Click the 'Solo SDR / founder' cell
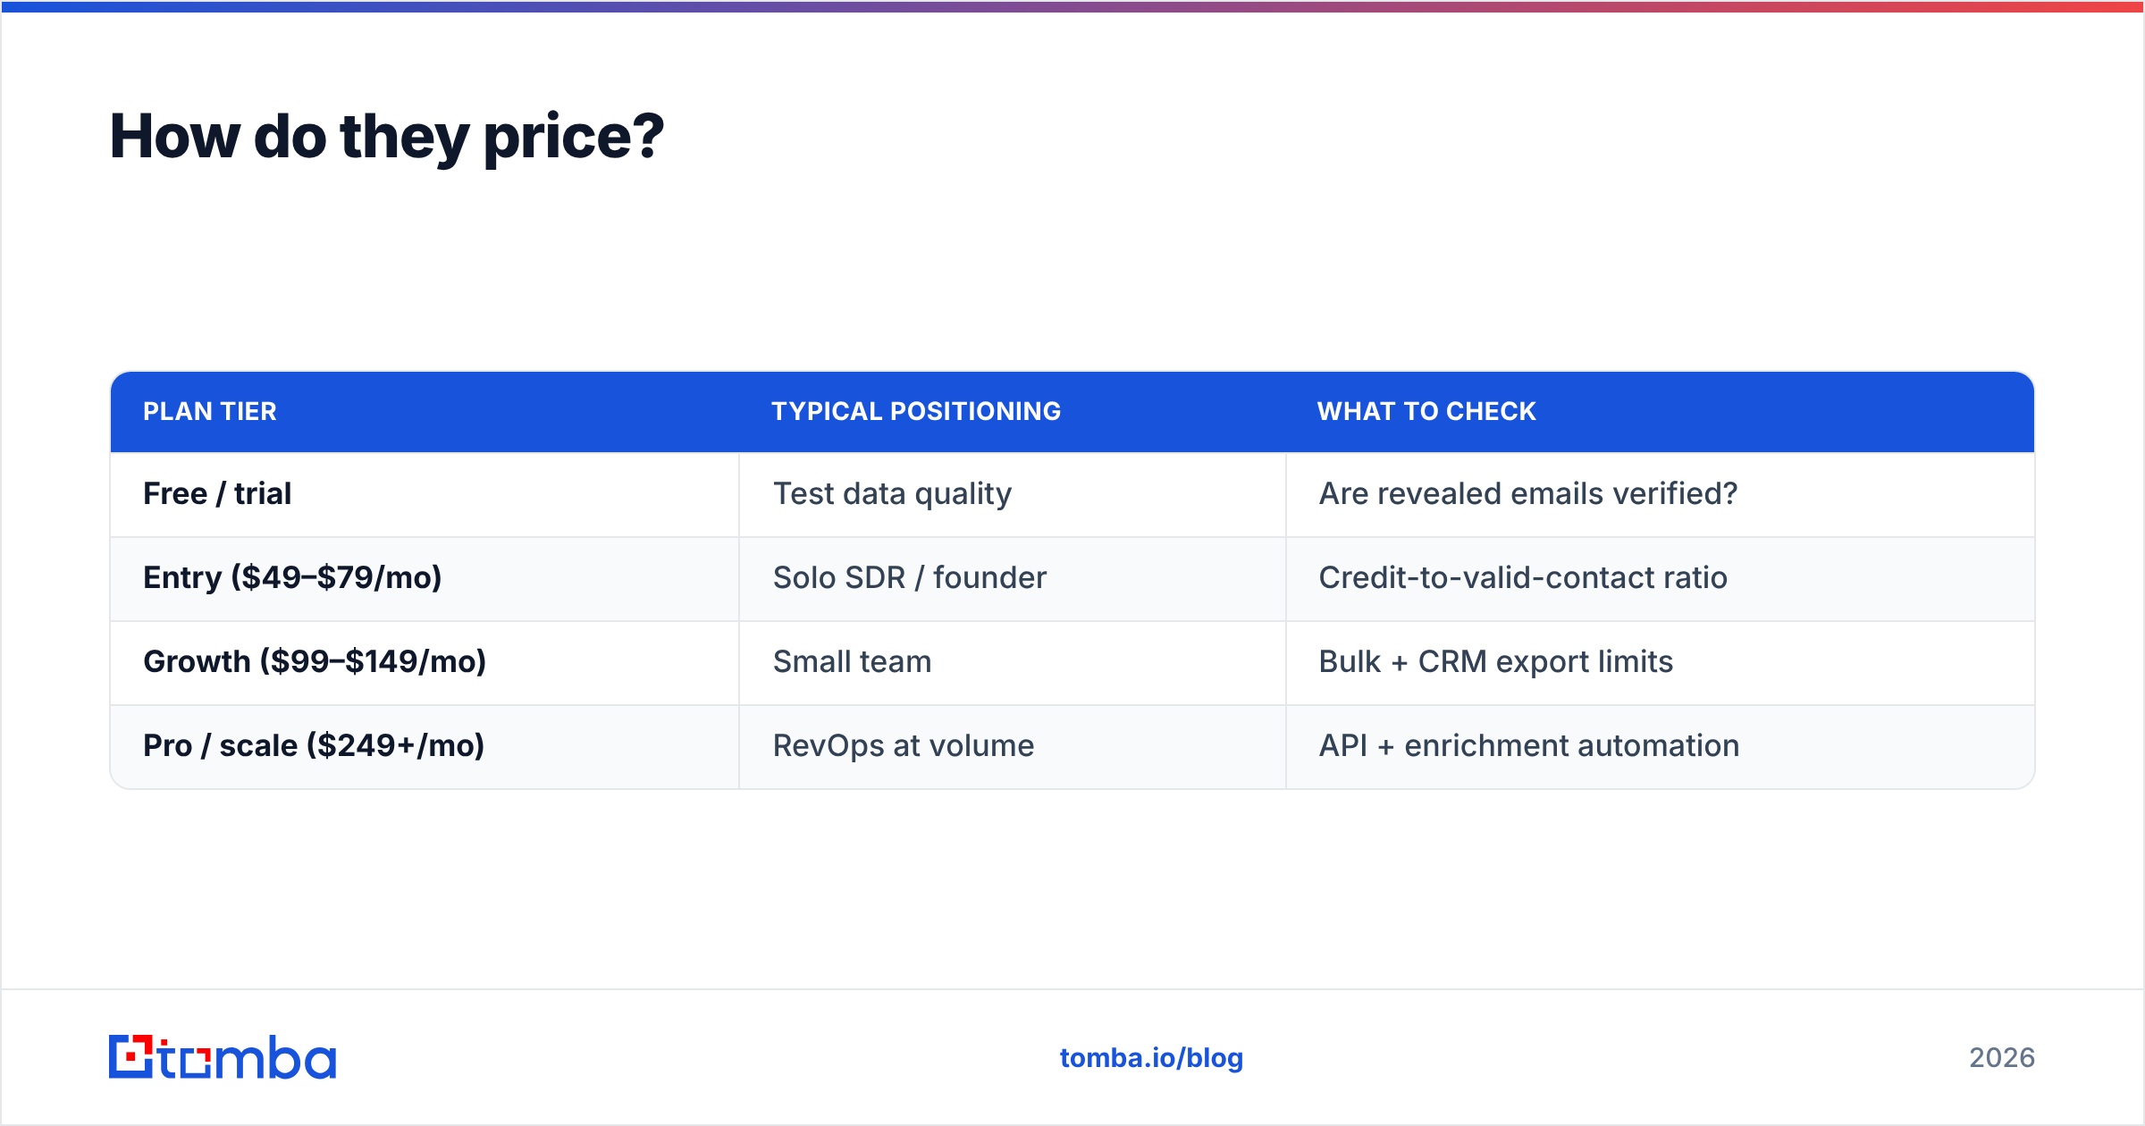This screenshot has width=2145, height=1126. point(1013,578)
